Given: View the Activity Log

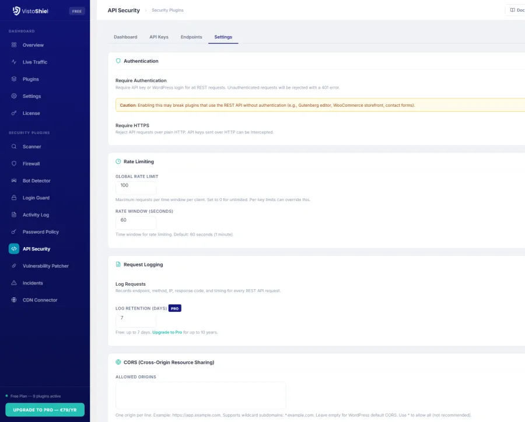Looking at the screenshot, I should point(37,214).
